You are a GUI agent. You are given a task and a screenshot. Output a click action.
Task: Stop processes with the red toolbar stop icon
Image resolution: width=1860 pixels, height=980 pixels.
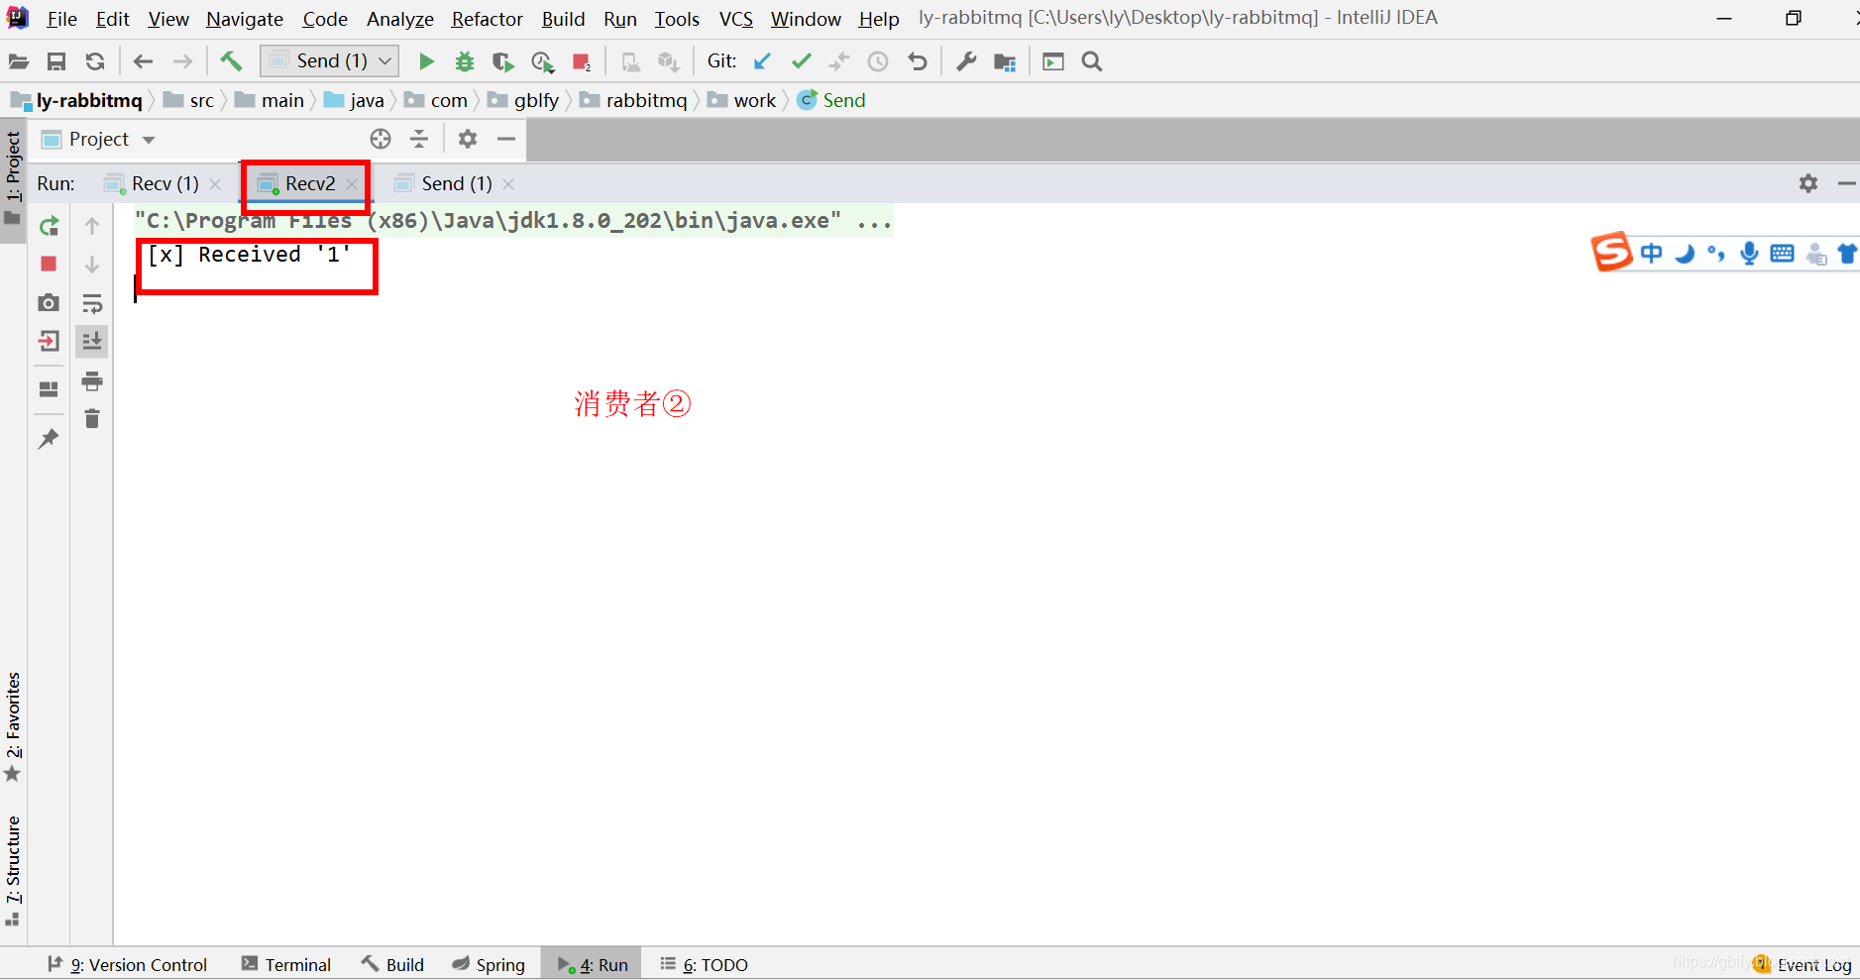pyautogui.click(x=582, y=61)
